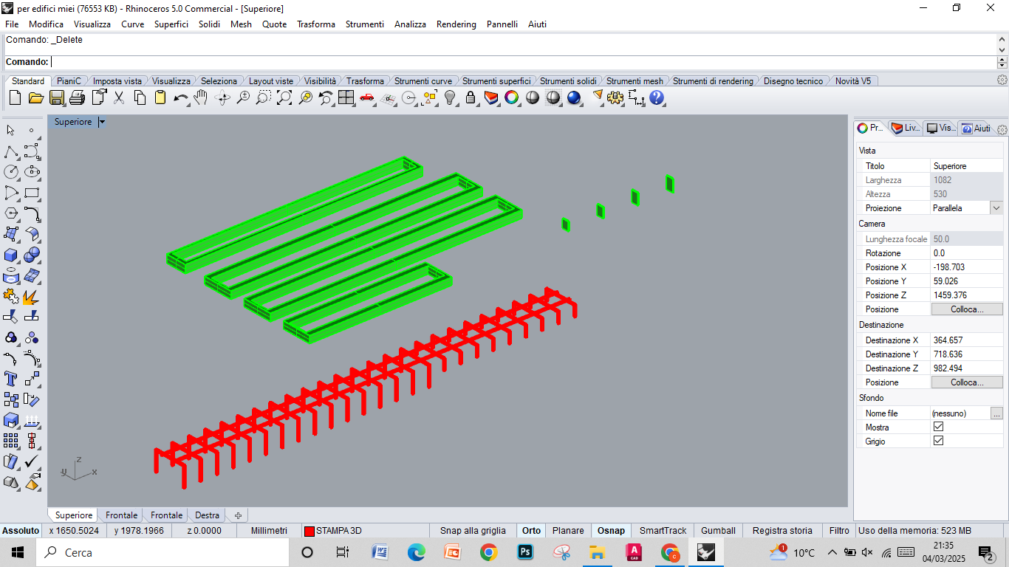Select the blue Box solid tool
The height and width of the screenshot is (567, 1009).
(x=11, y=255)
